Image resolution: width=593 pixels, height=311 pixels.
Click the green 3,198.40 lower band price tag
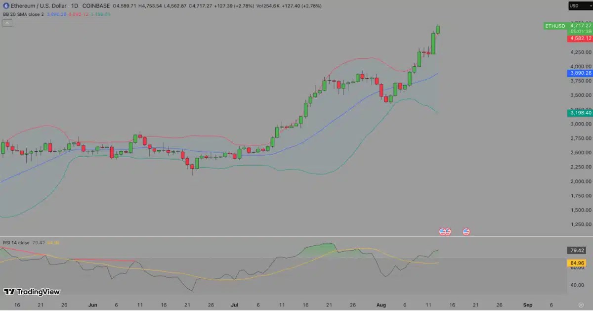(x=580, y=113)
